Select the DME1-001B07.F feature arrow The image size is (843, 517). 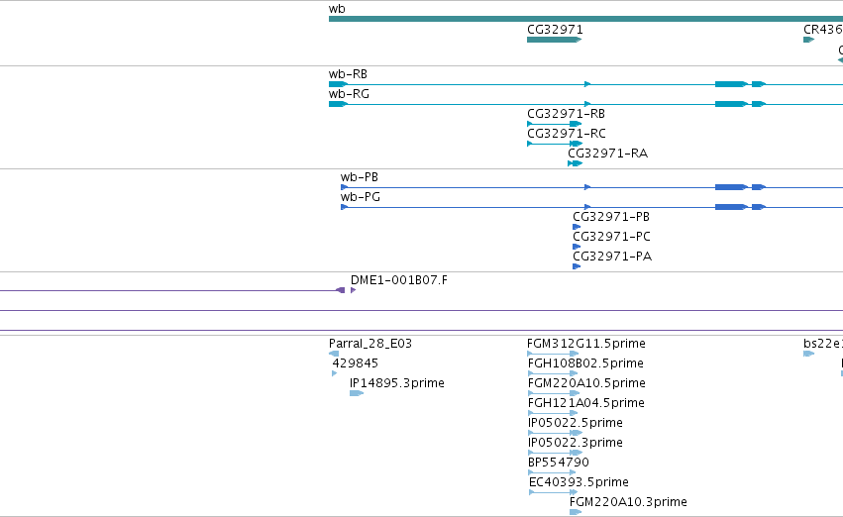tap(353, 290)
